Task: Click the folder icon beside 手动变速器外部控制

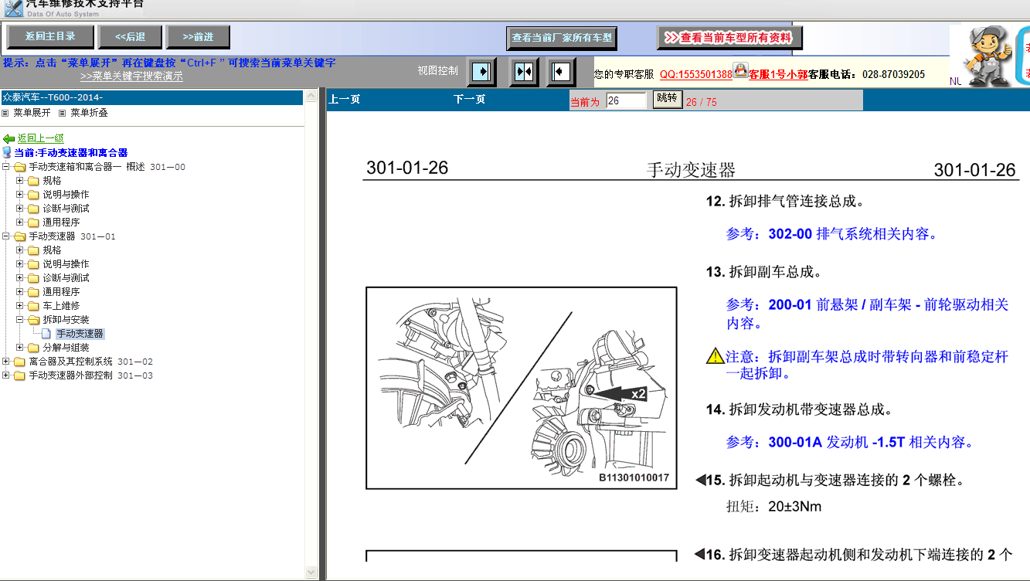Action: (19, 375)
